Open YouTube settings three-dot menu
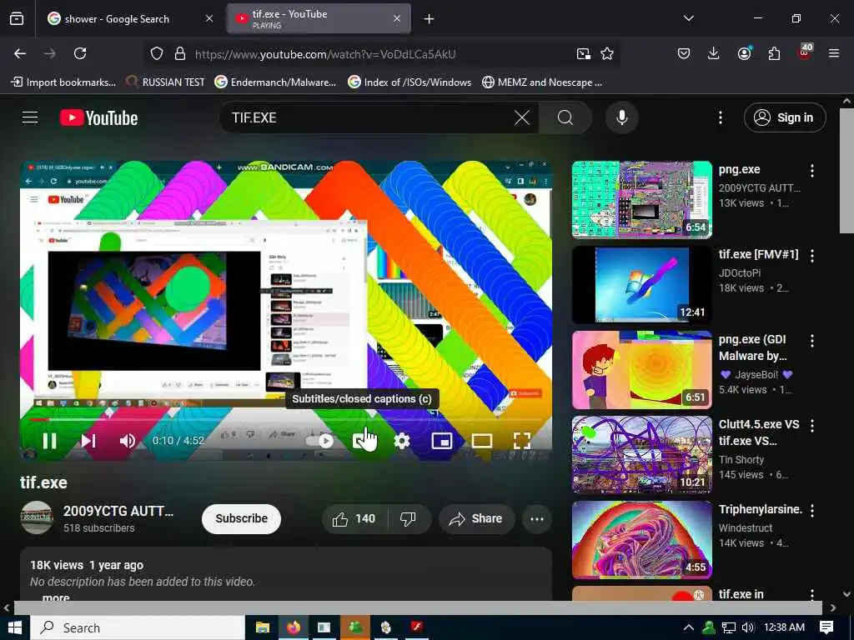 click(x=720, y=117)
